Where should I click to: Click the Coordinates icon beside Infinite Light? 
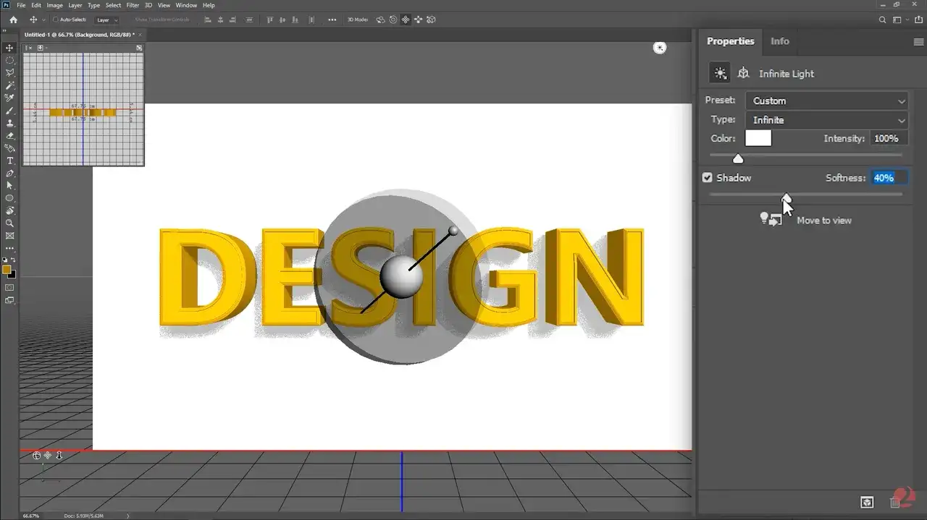743,73
